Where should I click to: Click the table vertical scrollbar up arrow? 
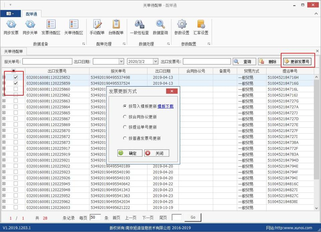click(x=317, y=77)
